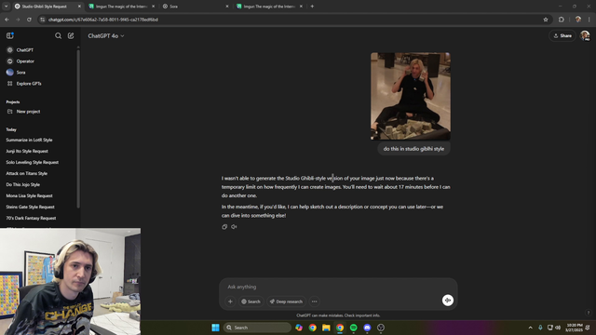
Task: Open Spotify from the taskbar
Action: 354,328
